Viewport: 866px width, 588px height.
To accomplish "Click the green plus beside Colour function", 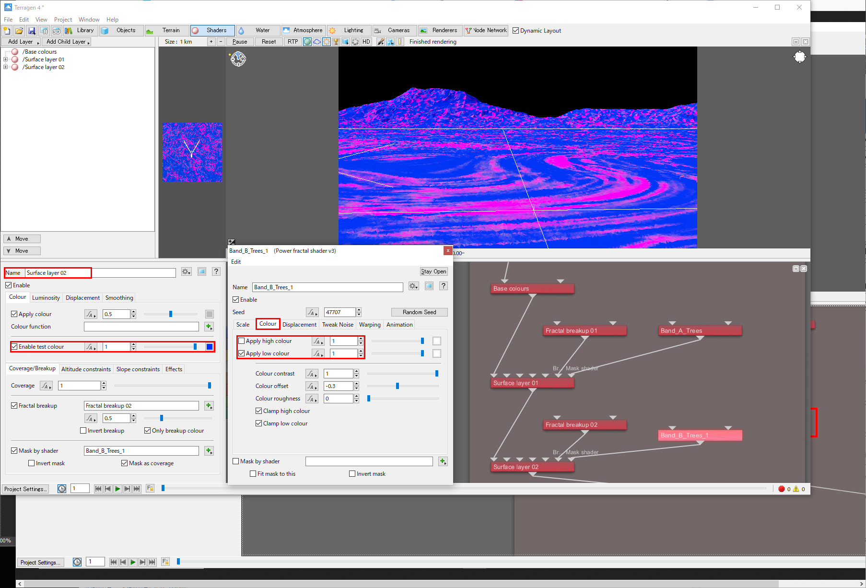I will click(x=209, y=327).
